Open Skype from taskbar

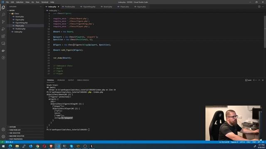coord(71,146)
